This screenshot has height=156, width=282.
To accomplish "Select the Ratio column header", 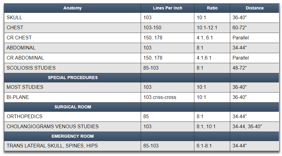I will 212,8.
